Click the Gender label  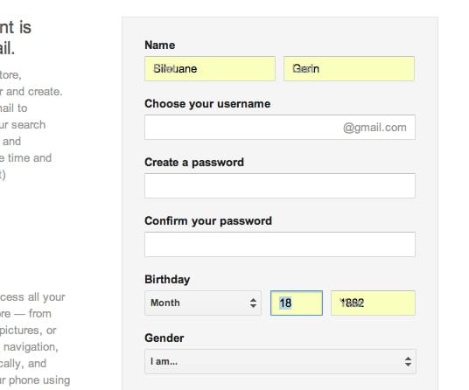(164, 338)
